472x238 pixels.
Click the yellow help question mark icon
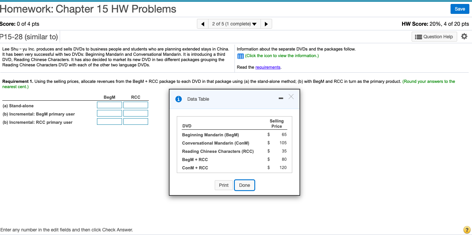pos(466,230)
